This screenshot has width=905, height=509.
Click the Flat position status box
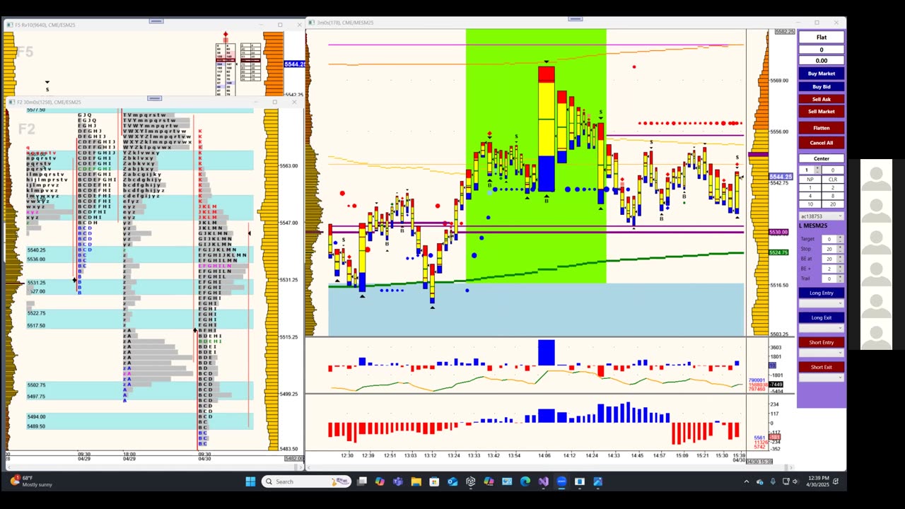pos(821,37)
